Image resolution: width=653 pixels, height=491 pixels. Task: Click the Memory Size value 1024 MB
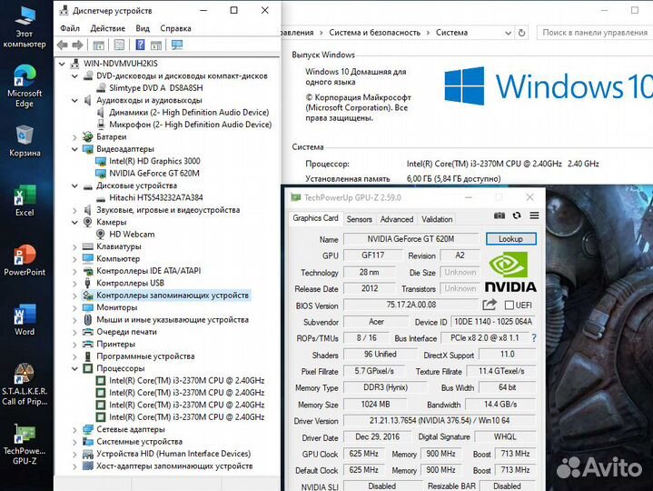[375, 405]
